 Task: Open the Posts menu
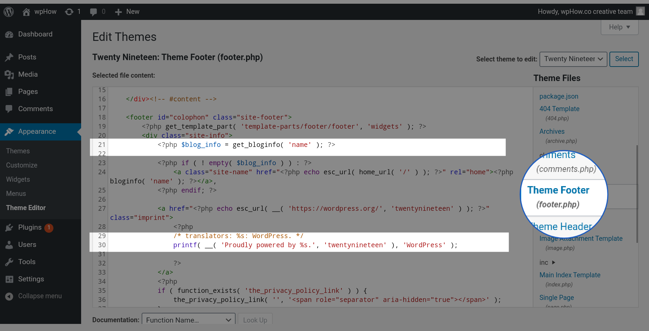[x=27, y=57]
